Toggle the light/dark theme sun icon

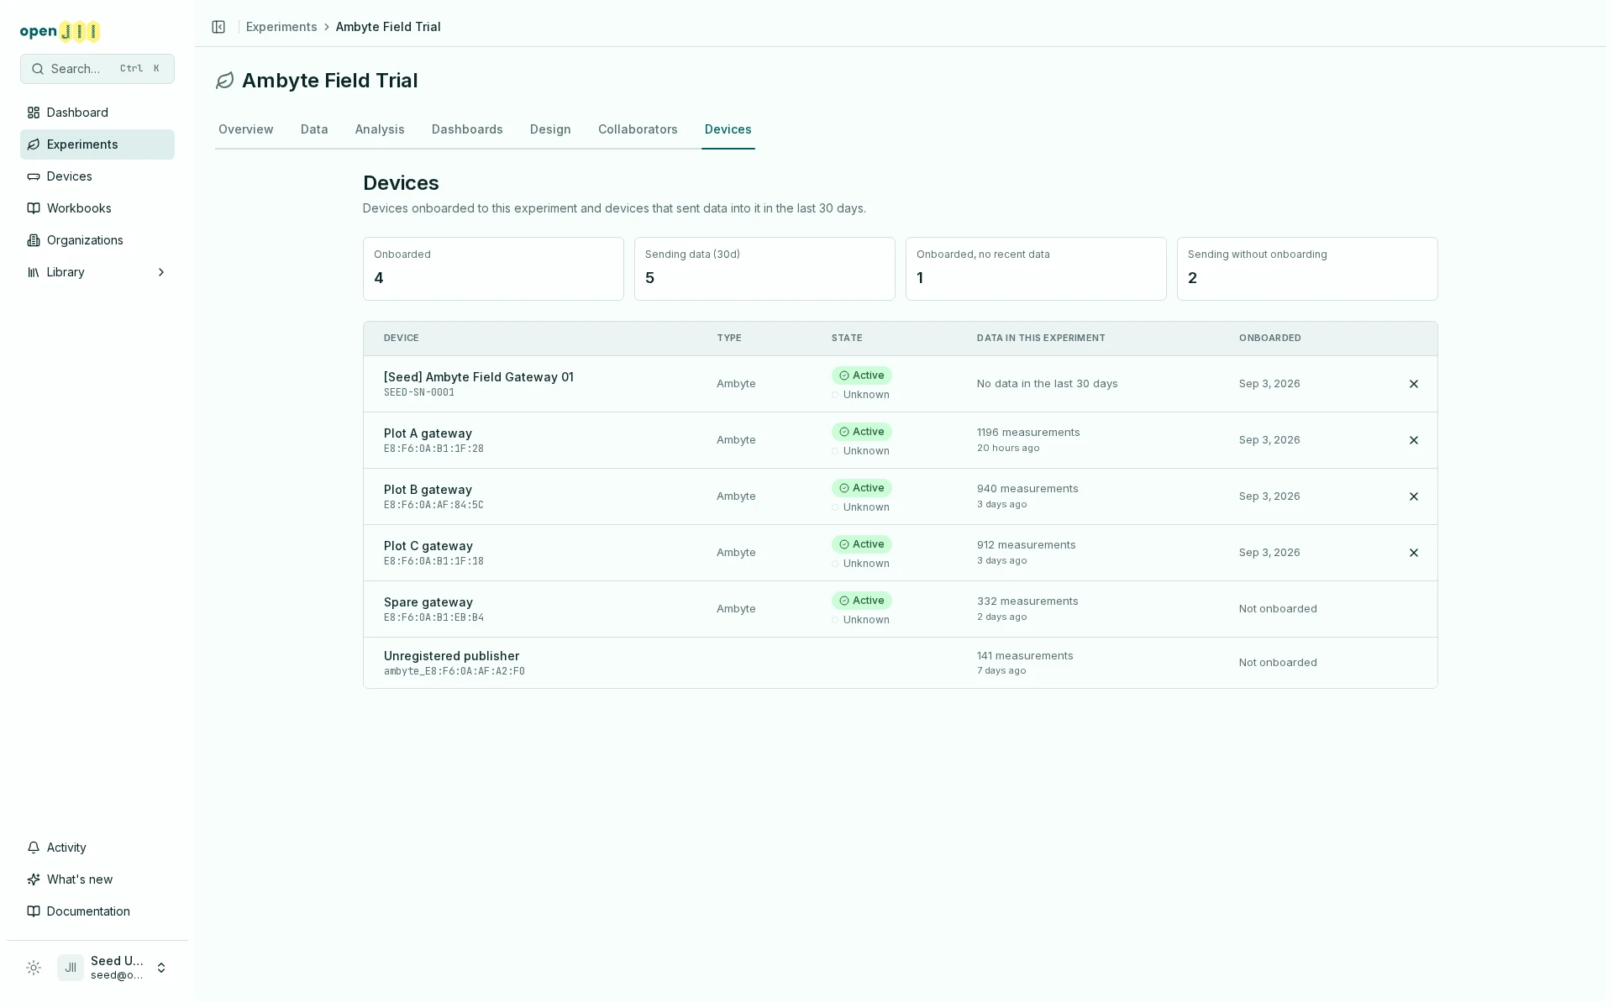coord(34,968)
